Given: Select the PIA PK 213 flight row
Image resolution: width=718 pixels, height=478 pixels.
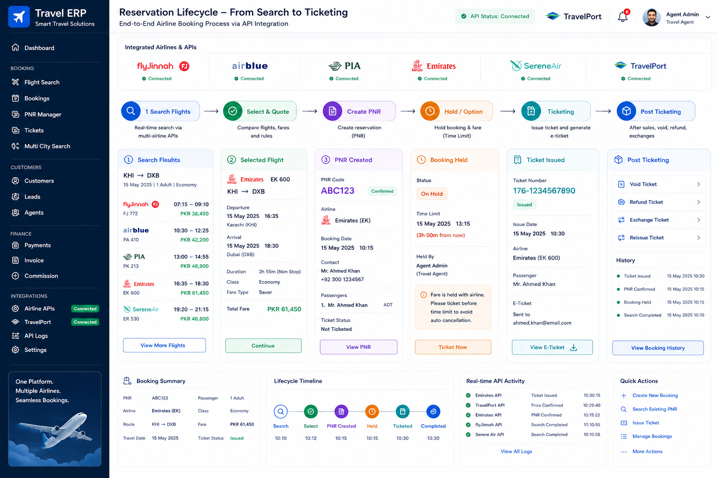Looking at the screenshot, I should click(166, 261).
